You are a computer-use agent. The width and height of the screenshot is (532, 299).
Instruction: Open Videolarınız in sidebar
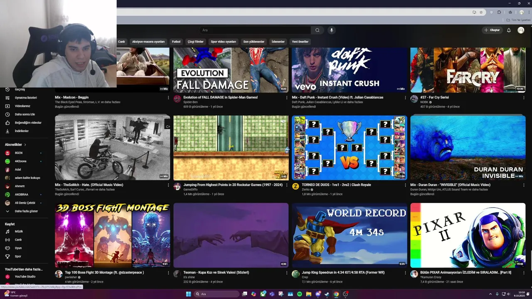23,106
